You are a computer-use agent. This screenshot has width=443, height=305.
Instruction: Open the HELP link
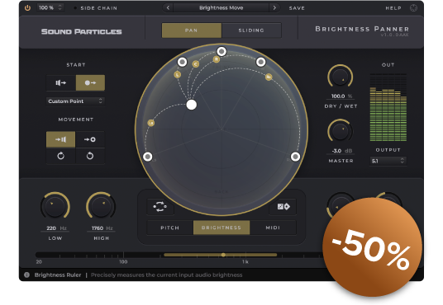tap(393, 8)
